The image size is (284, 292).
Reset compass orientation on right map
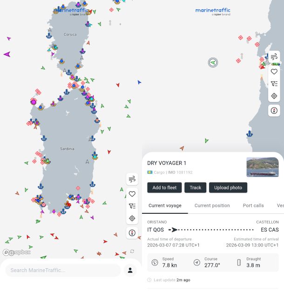pyautogui.click(x=274, y=111)
